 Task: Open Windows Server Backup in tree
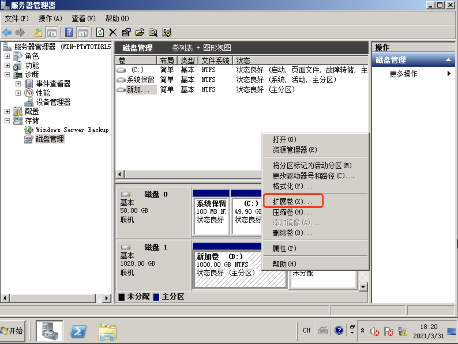tap(72, 130)
